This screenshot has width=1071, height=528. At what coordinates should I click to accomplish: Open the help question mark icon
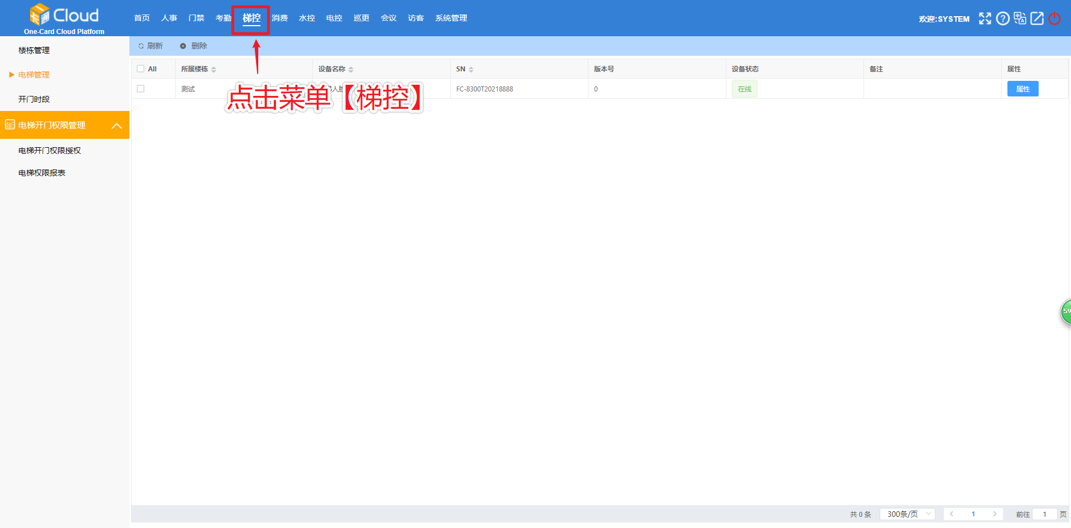(1002, 18)
